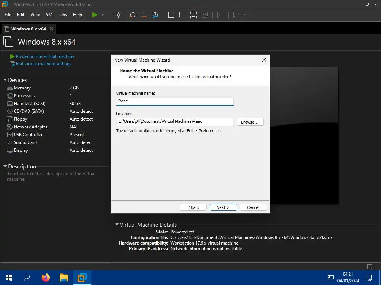Revert to snapshot using the orange arrow icon
Screen dimensions: 381x285
pos(144,15)
